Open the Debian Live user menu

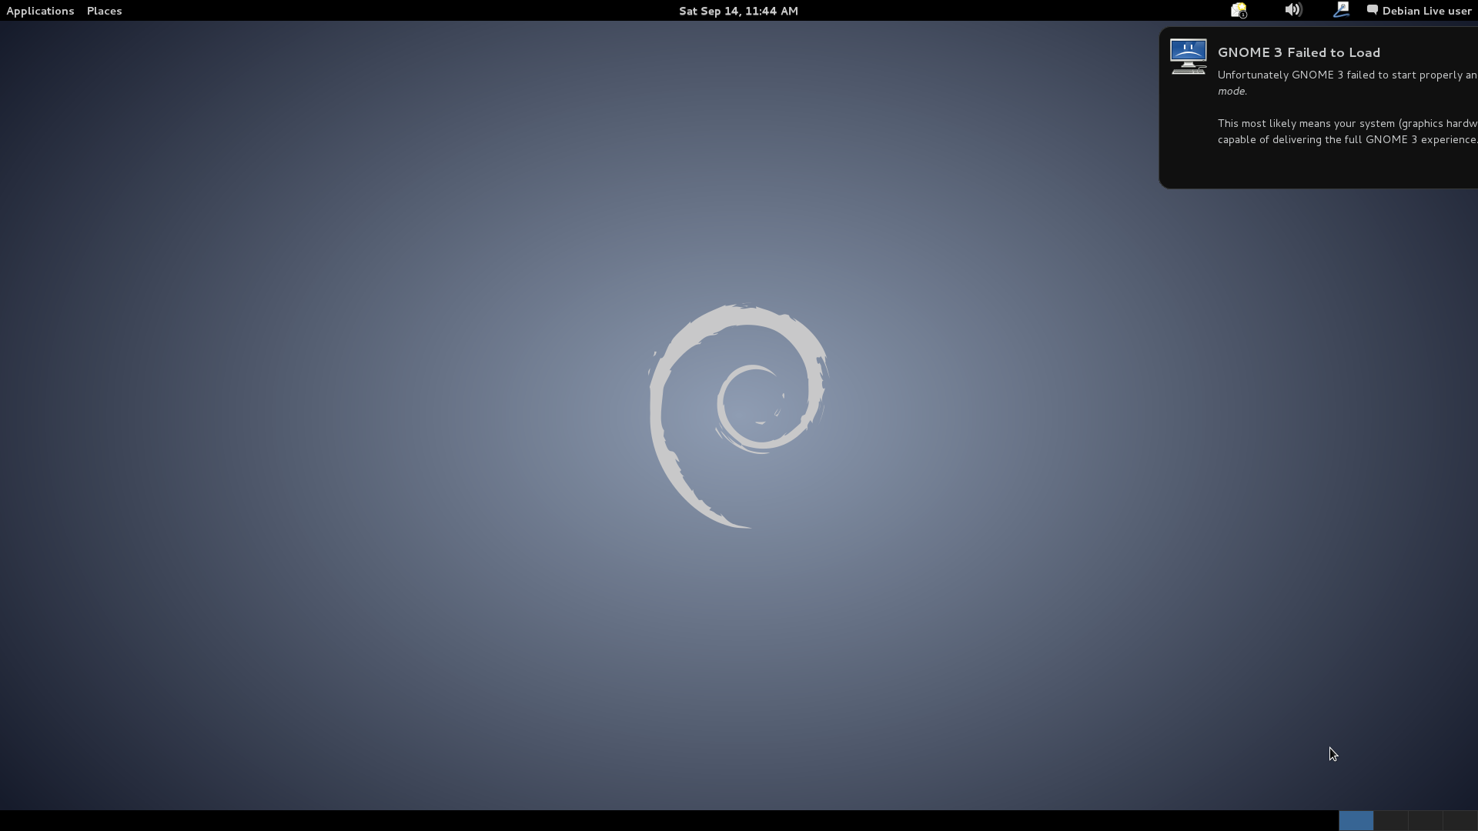[x=1426, y=11]
